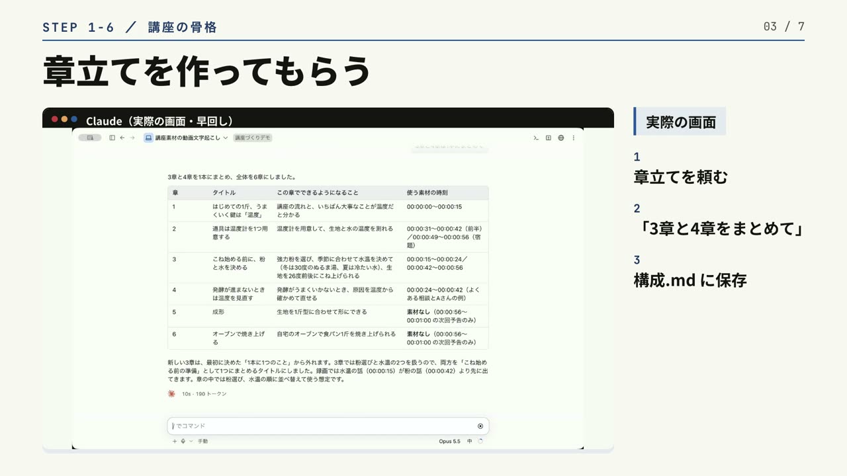The width and height of the screenshot is (847, 476).
Task: Click the 00:00:00〜00:00:15 time cell
Action: [434, 206]
